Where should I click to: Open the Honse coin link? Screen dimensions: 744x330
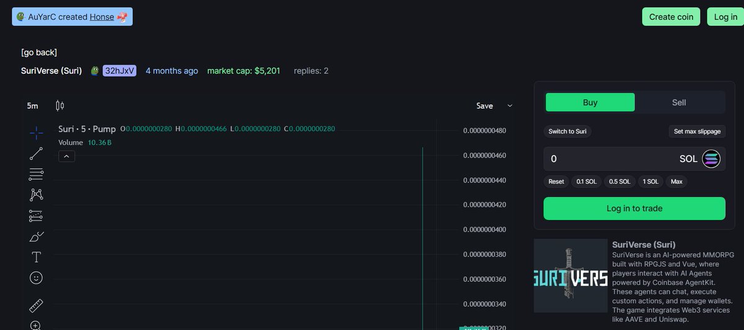[102, 17]
